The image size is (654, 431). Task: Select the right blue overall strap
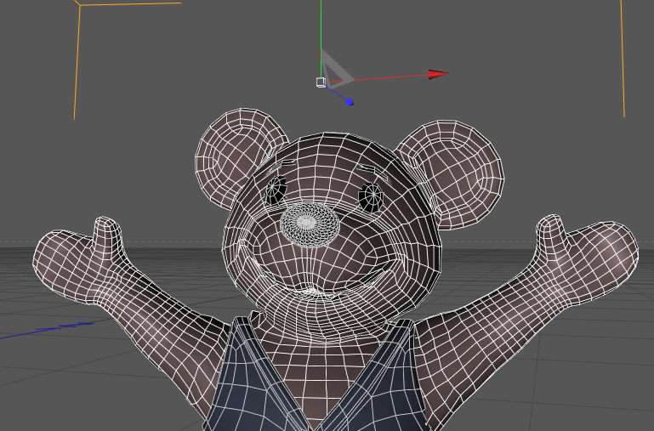click(x=378, y=375)
